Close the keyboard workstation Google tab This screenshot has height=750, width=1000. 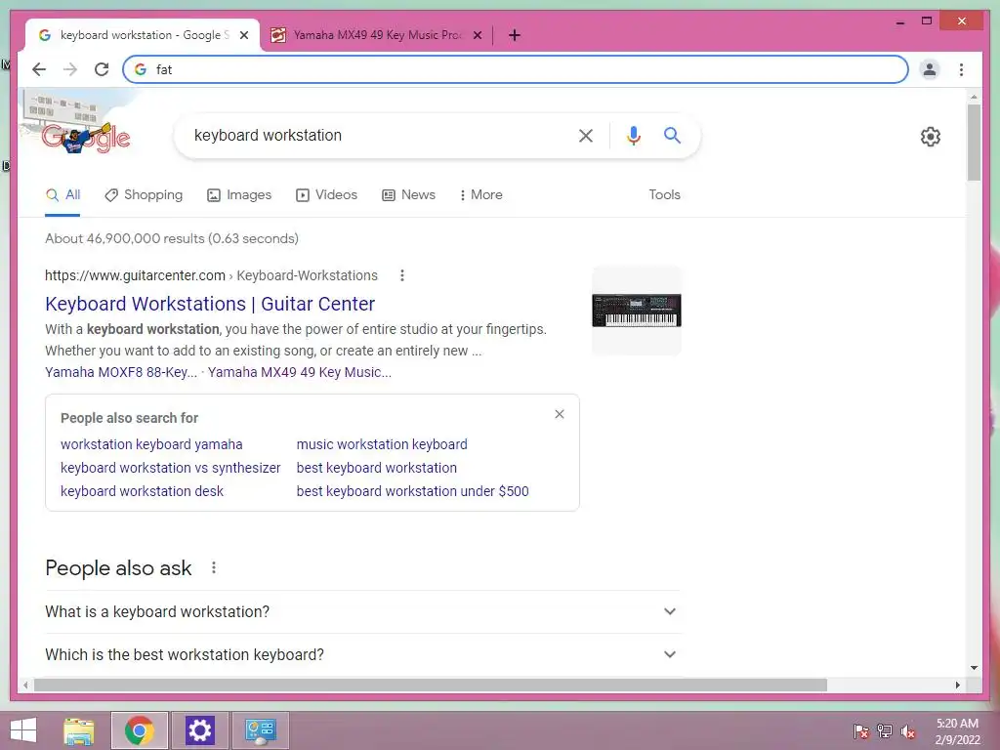243,35
